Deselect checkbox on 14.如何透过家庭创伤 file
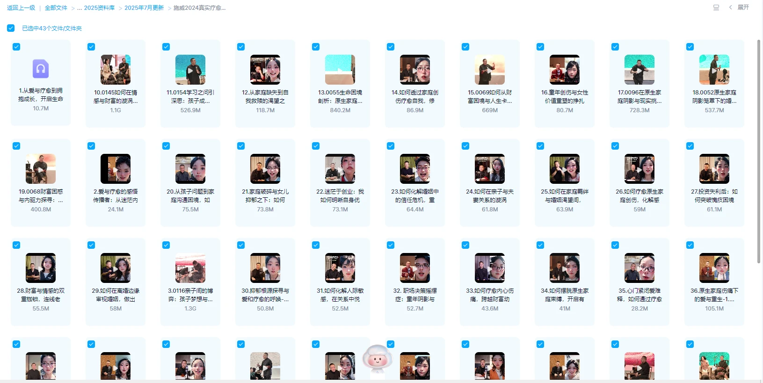The height and width of the screenshot is (383, 763). pyautogui.click(x=391, y=47)
